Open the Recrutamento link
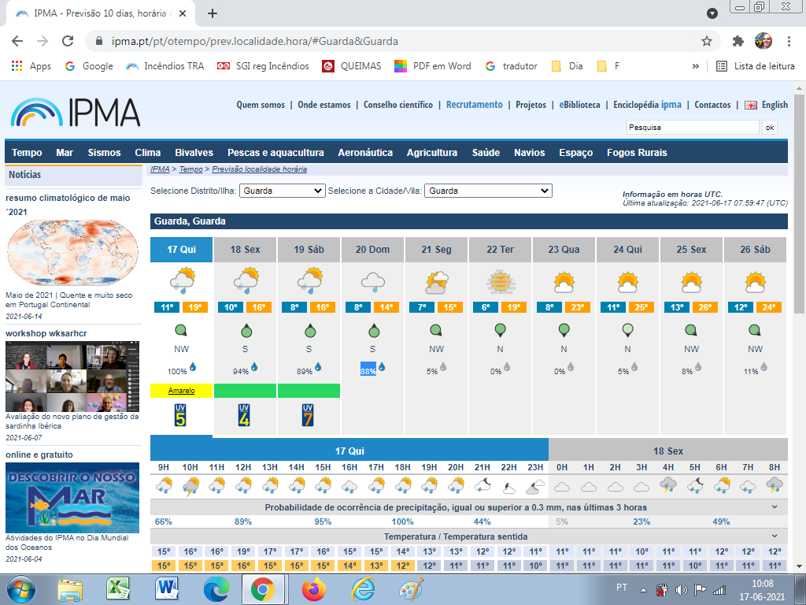The width and height of the screenshot is (806, 605). pos(475,105)
